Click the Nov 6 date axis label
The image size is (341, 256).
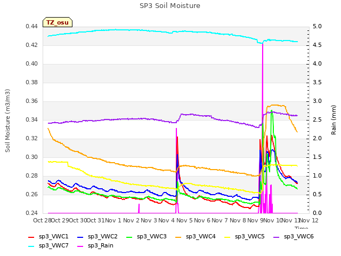click(x=202, y=221)
